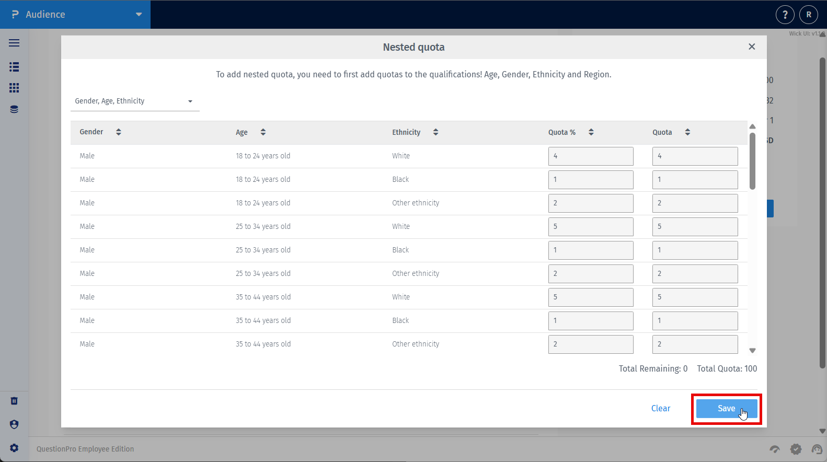The width and height of the screenshot is (827, 462).
Task: Sort table by Quota % column
Action: click(591, 132)
